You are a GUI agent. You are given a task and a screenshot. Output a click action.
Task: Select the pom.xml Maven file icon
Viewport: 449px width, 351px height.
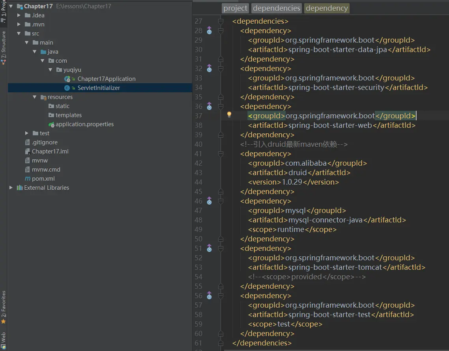click(x=27, y=179)
